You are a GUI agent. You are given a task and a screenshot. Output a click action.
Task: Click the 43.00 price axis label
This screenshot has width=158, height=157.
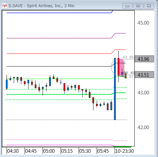click(143, 93)
